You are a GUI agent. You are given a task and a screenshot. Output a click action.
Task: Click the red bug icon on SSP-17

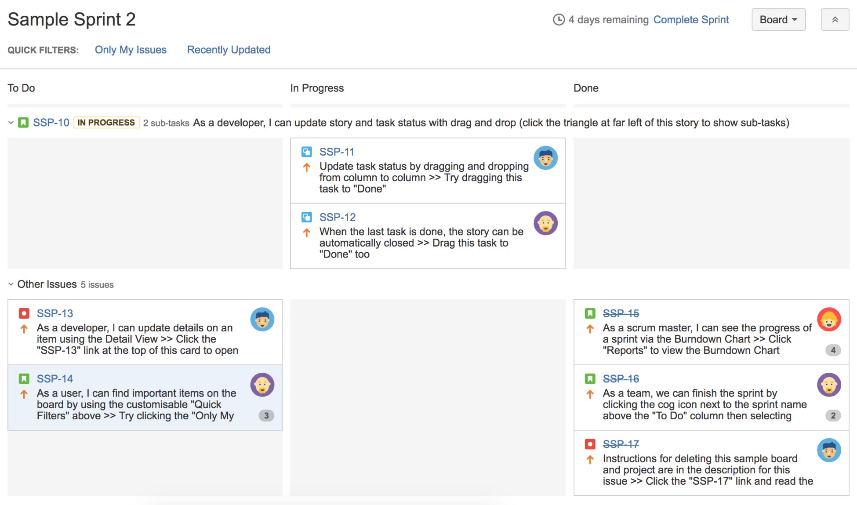point(590,444)
